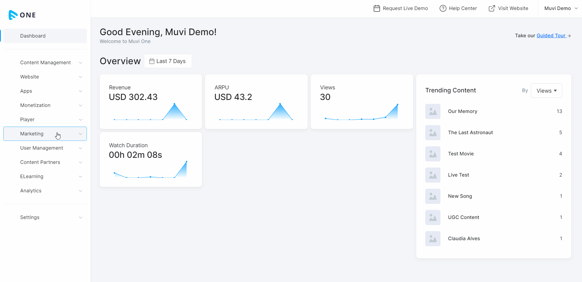582x282 pixels.
Task: Expand the Content Management chevron
Action: pos(80,63)
